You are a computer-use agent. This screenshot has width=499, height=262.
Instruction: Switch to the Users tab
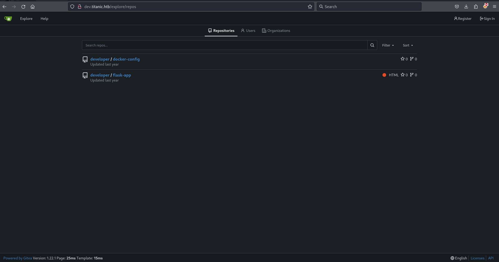coord(248,31)
